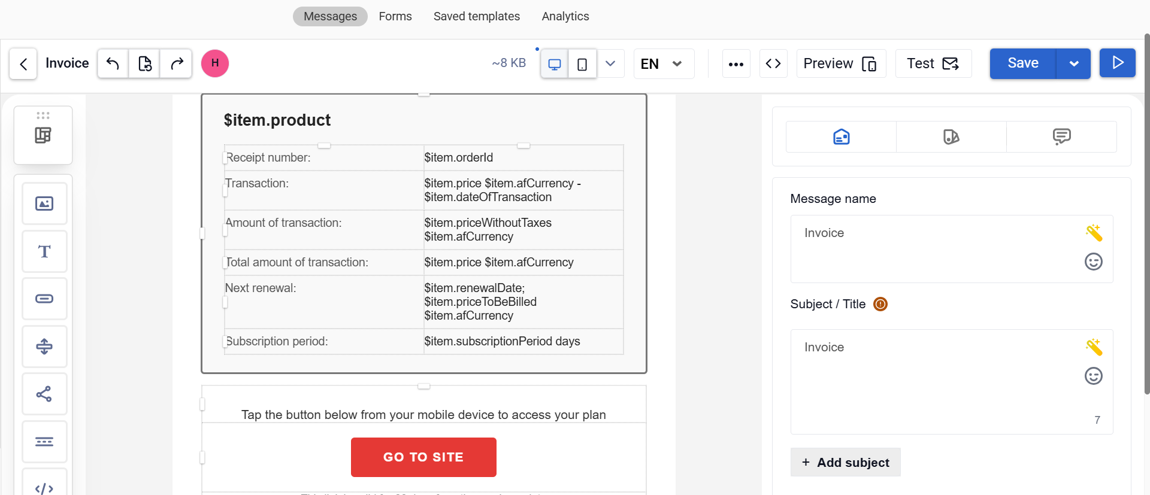Click the Receipt number: cell
Screen dimensions: 1150x495
(x=324, y=157)
